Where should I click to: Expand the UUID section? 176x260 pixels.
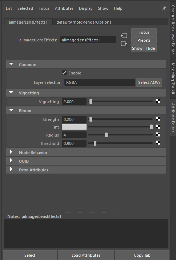pos(11,161)
